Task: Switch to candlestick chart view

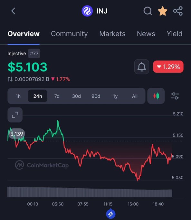Action: tap(156, 96)
